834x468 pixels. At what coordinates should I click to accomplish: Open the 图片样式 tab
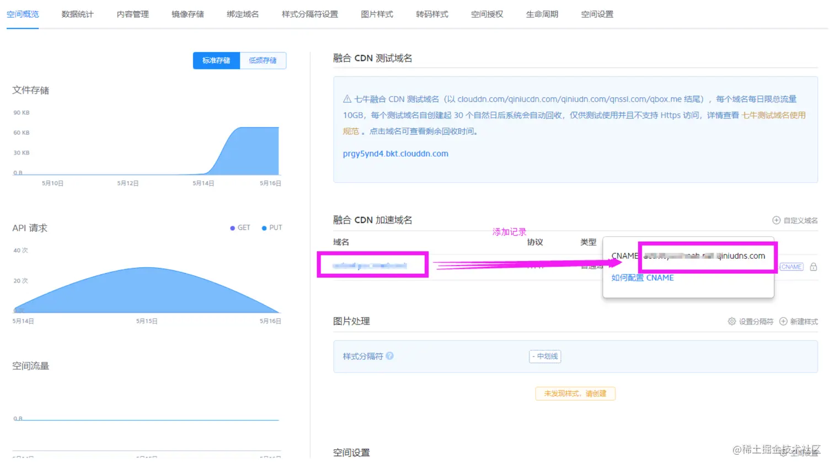tap(377, 14)
